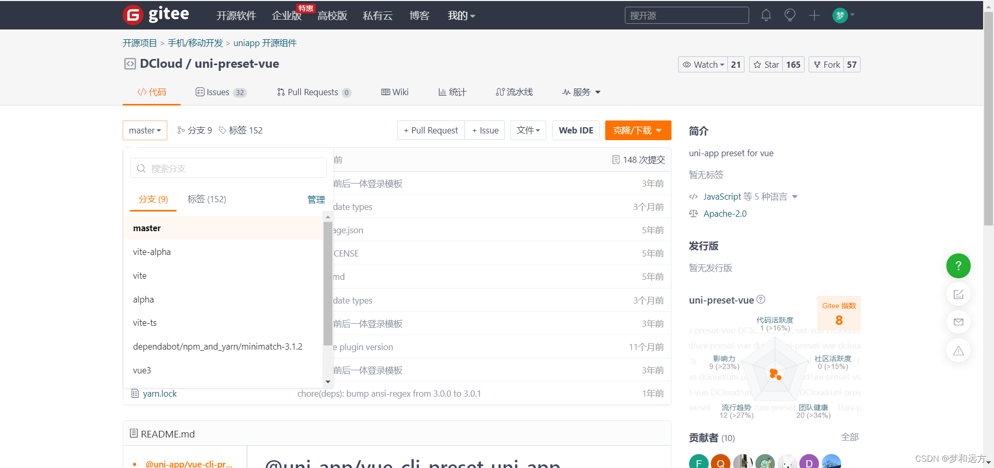Viewport: 994px width, 468px height.
Task: Open the Watch dropdown
Action: point(703,65)
